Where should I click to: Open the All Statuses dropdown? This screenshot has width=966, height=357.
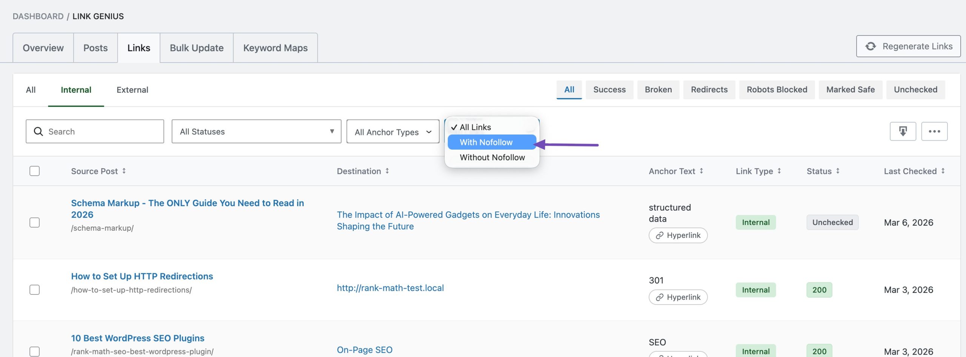(256, 132)
